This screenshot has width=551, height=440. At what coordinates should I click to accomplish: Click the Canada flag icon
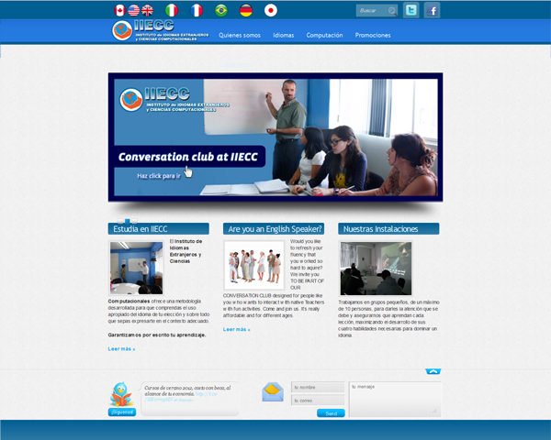pyautogui.click(x=119, y=10)
